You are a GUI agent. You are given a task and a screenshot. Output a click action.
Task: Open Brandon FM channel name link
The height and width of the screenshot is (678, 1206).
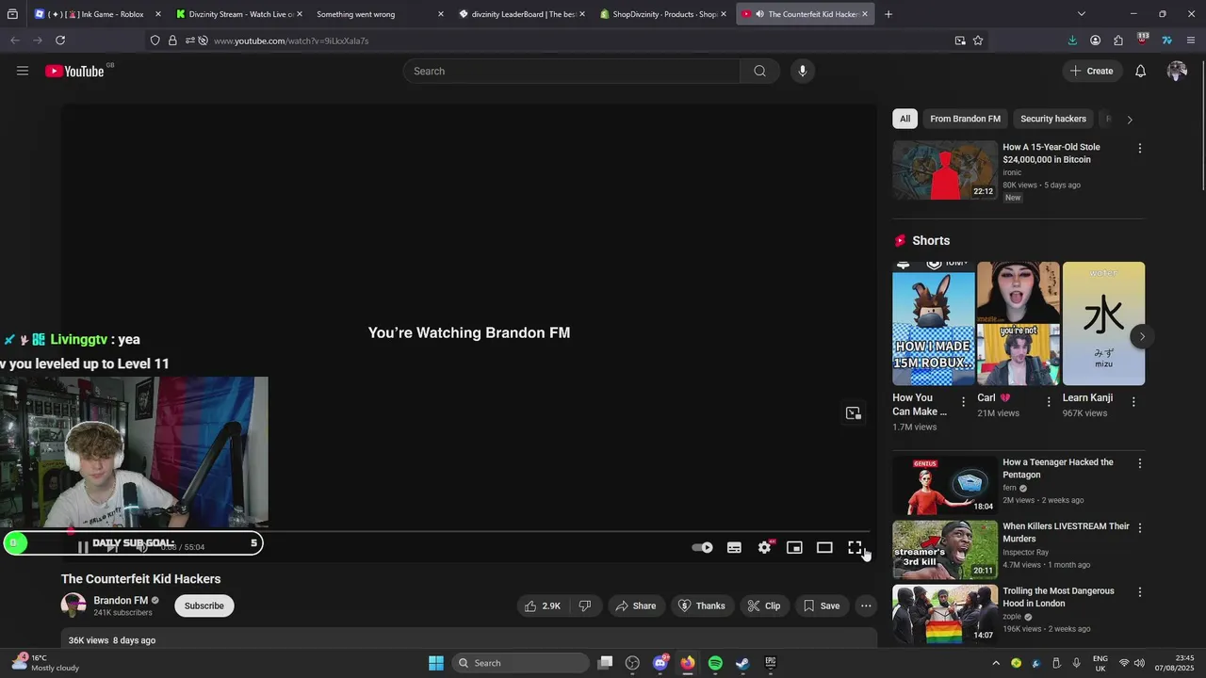pos(121,600)
